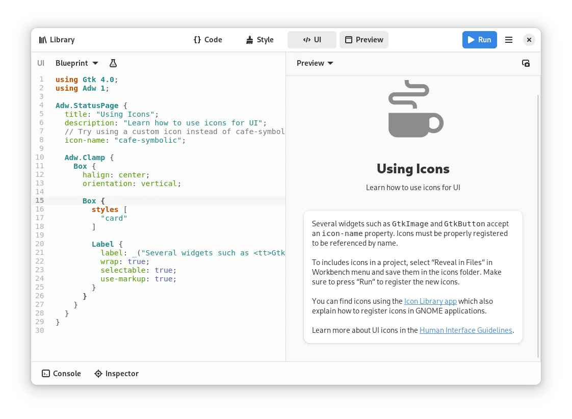Click the preview pane vertical scrollbar
572x419 pixels.
pos(538,224)
